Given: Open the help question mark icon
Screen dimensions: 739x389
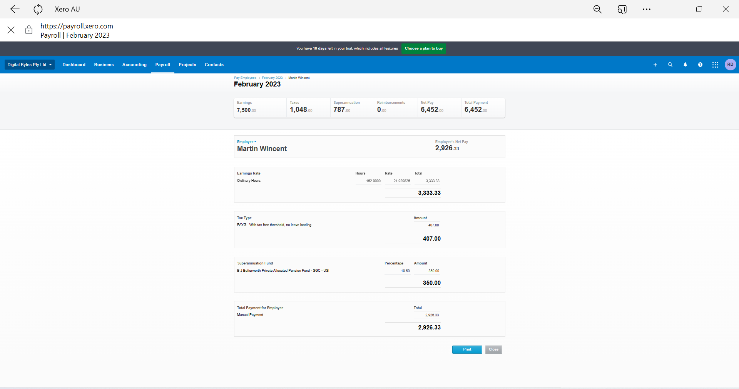Looking at the screenshot, I should coord(700,65).
